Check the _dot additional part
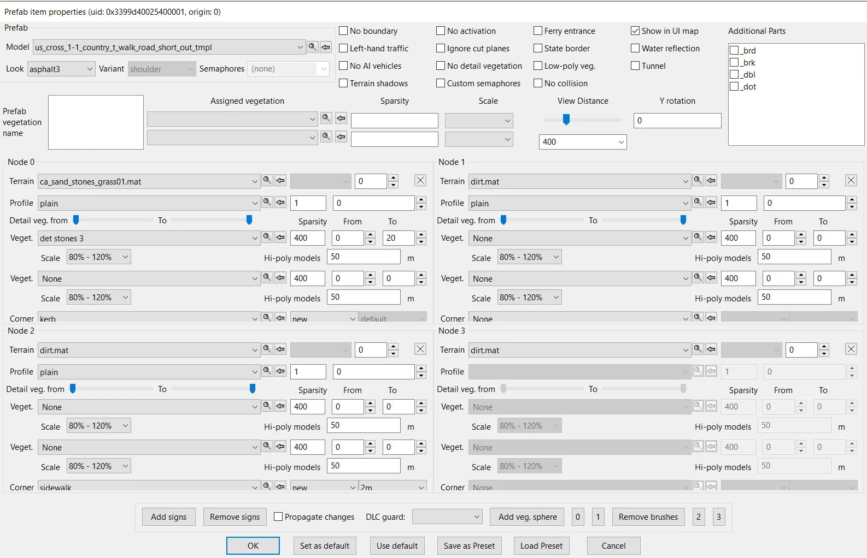Screen dimensions: 867x558 (x=735, y=86)
